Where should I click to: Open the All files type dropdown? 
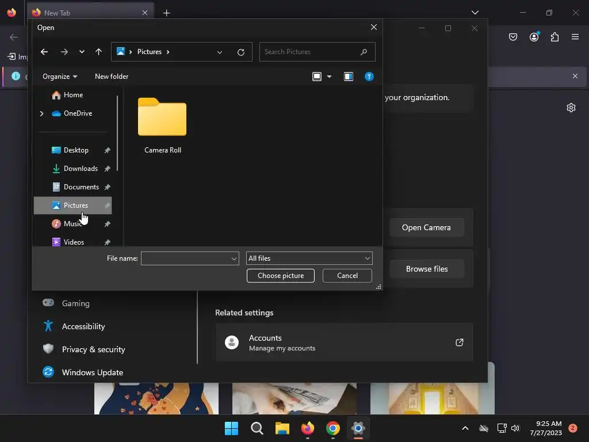[309, 258]
